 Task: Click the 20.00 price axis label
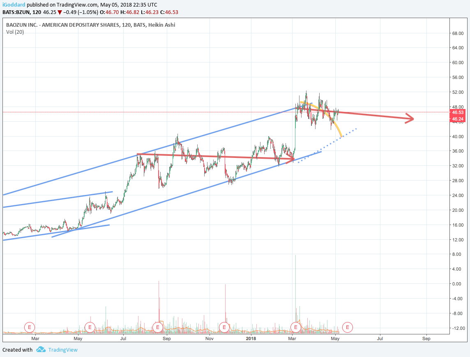coord(458,210)
